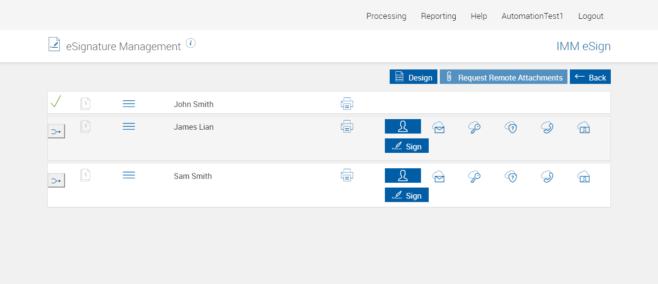Toggle in-person signer button for Sam Smith
Screen dimensions: 658x284
tap(403, 176)
